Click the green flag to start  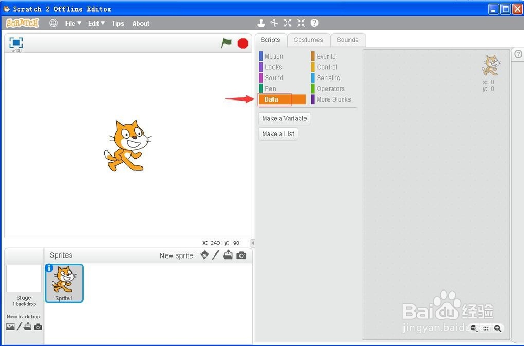pos(226,43)
